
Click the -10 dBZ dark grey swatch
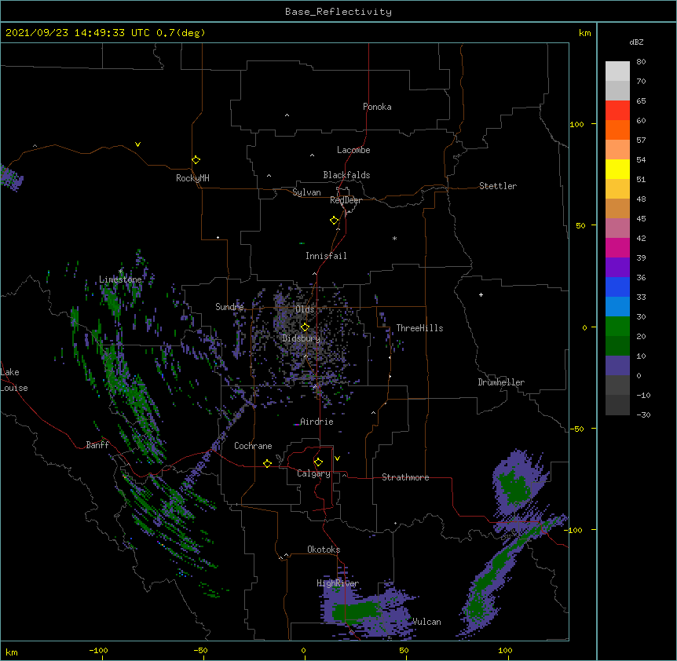click(617, 405)
